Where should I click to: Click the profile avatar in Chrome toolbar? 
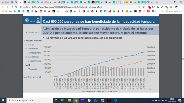point(177,7)
